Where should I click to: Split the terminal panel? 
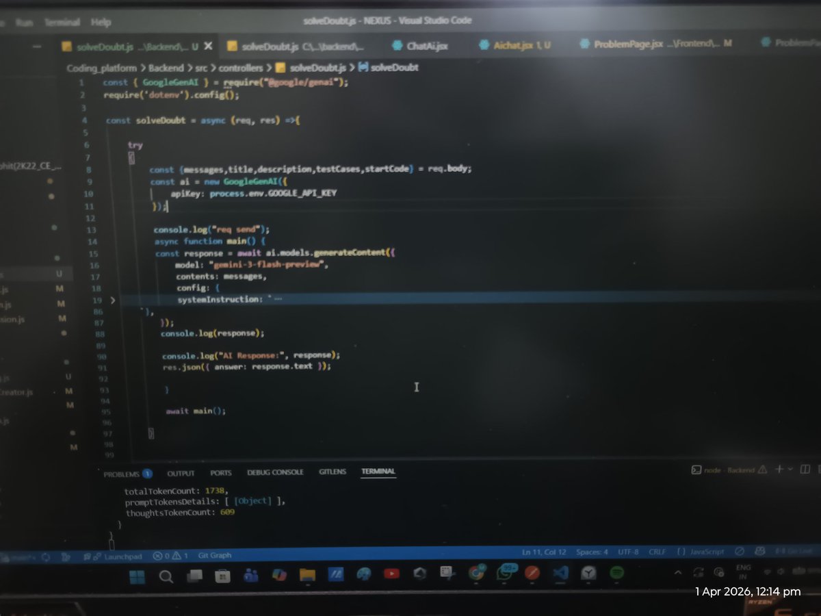806,470
